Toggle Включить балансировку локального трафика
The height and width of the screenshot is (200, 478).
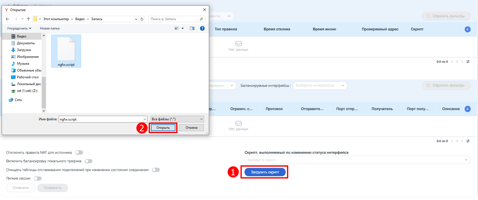88,161
